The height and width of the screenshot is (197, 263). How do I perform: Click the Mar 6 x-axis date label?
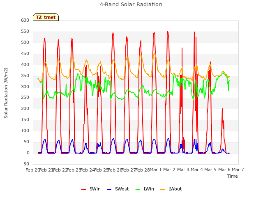(x=224, y=170)
